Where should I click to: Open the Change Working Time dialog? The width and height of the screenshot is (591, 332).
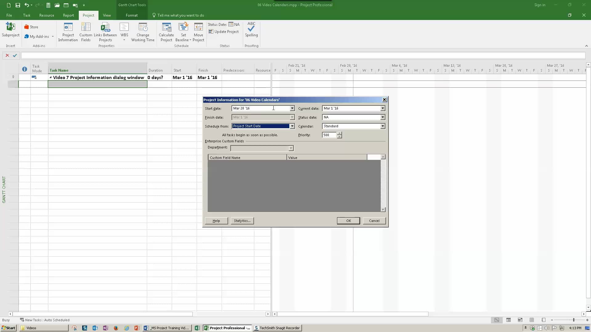143,32
